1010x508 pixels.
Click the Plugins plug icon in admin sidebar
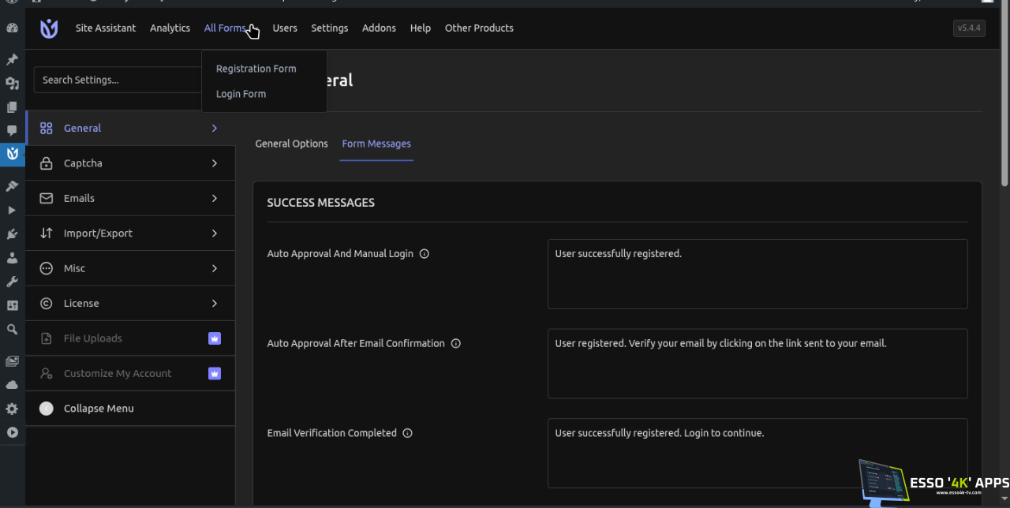click(12, 234)
